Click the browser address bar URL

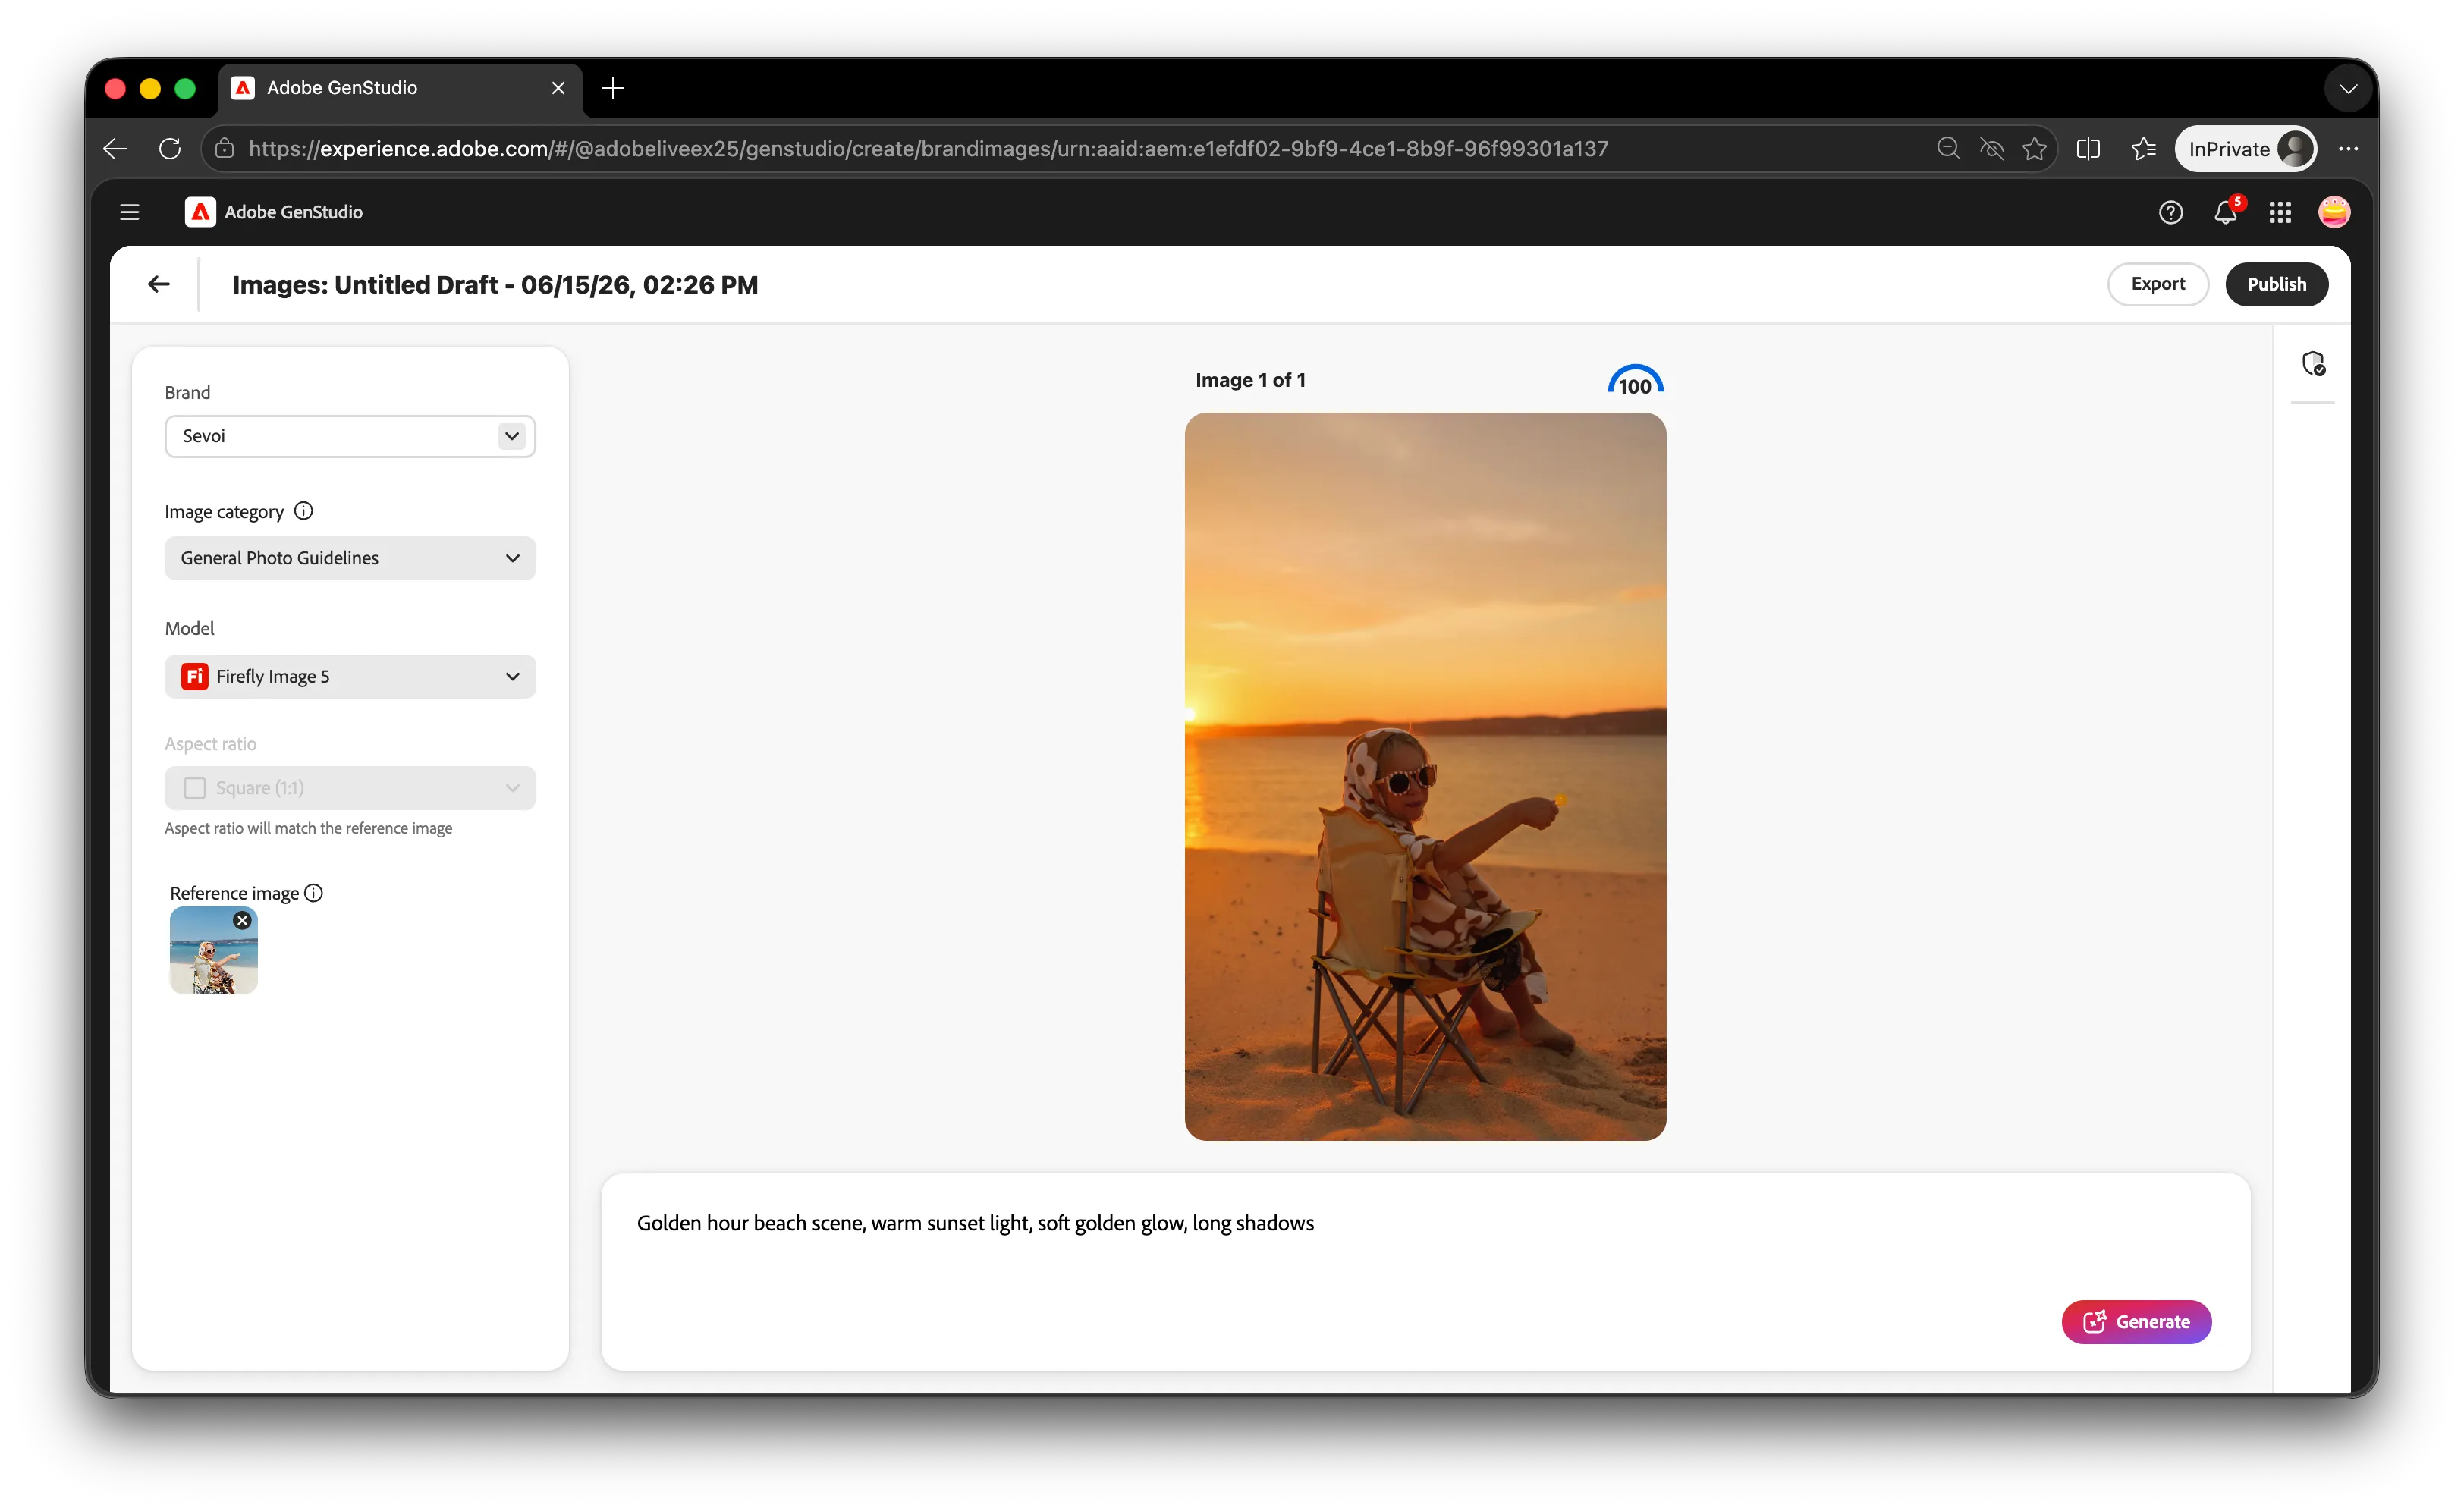[x=928, y=149]
